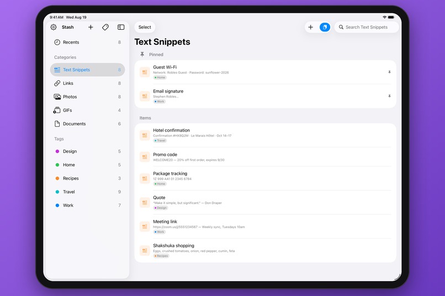Open the Promo code snippet
The height and width of the screenshot is (296, 445).
(x=266, y=157)
